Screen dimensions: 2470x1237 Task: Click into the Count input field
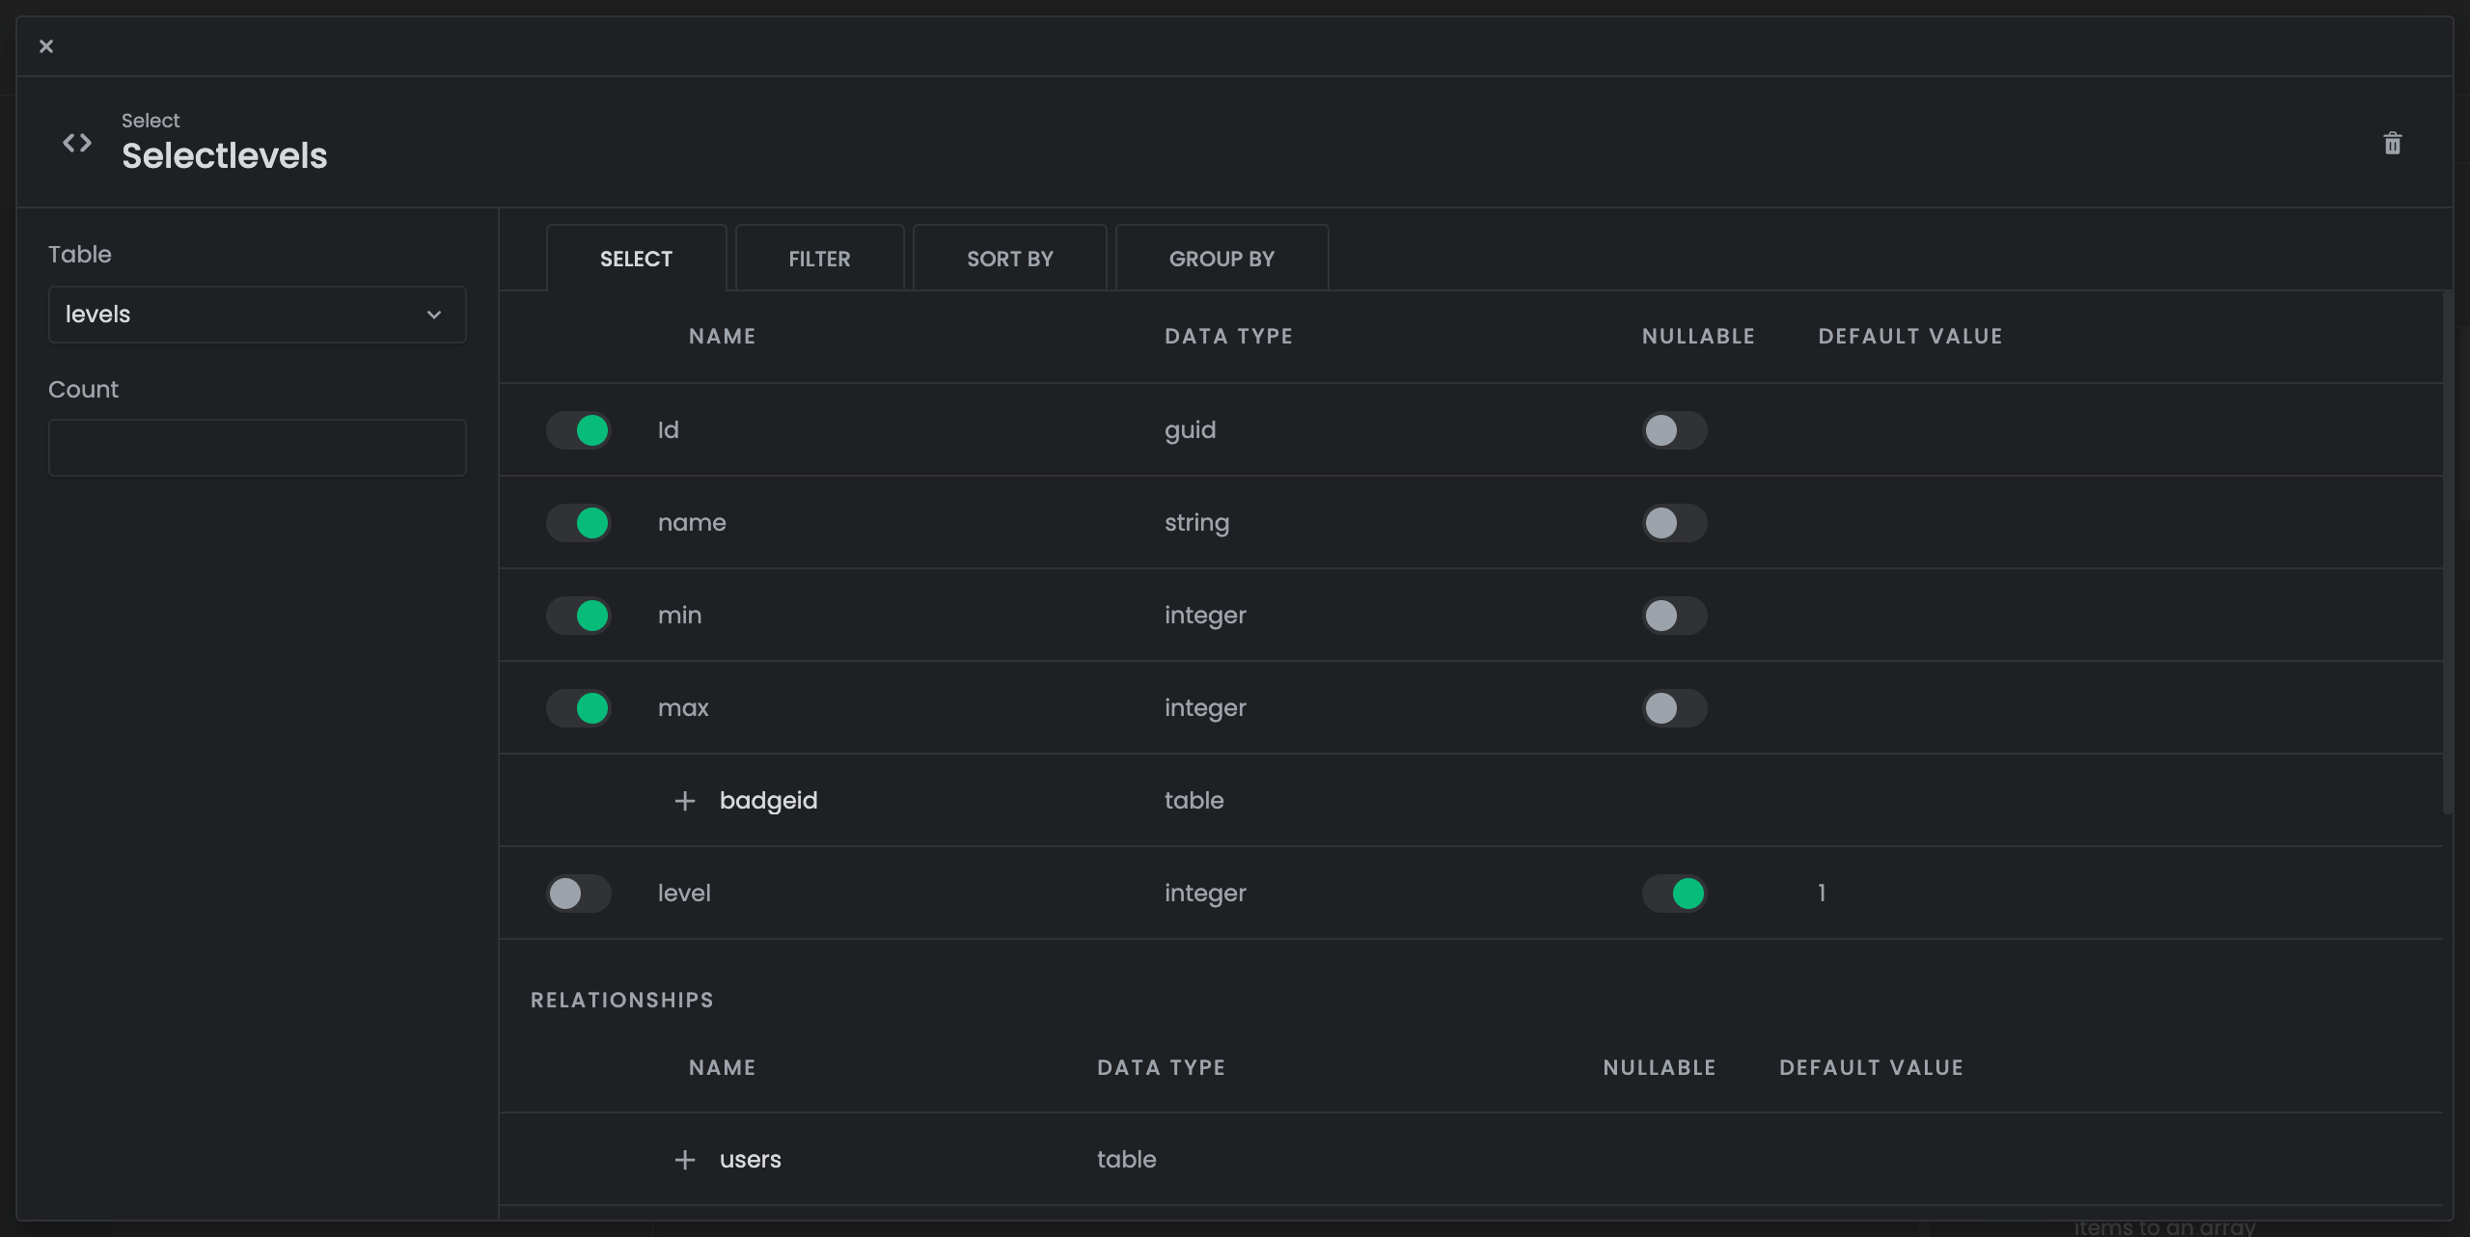pyautogui.click(x=257, y=448)
